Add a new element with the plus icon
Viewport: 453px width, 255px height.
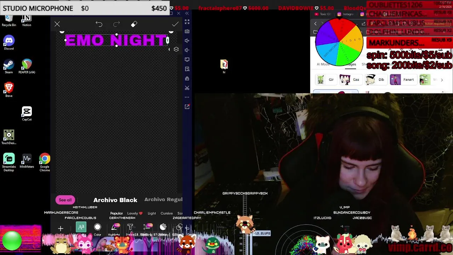pos(61,229)
